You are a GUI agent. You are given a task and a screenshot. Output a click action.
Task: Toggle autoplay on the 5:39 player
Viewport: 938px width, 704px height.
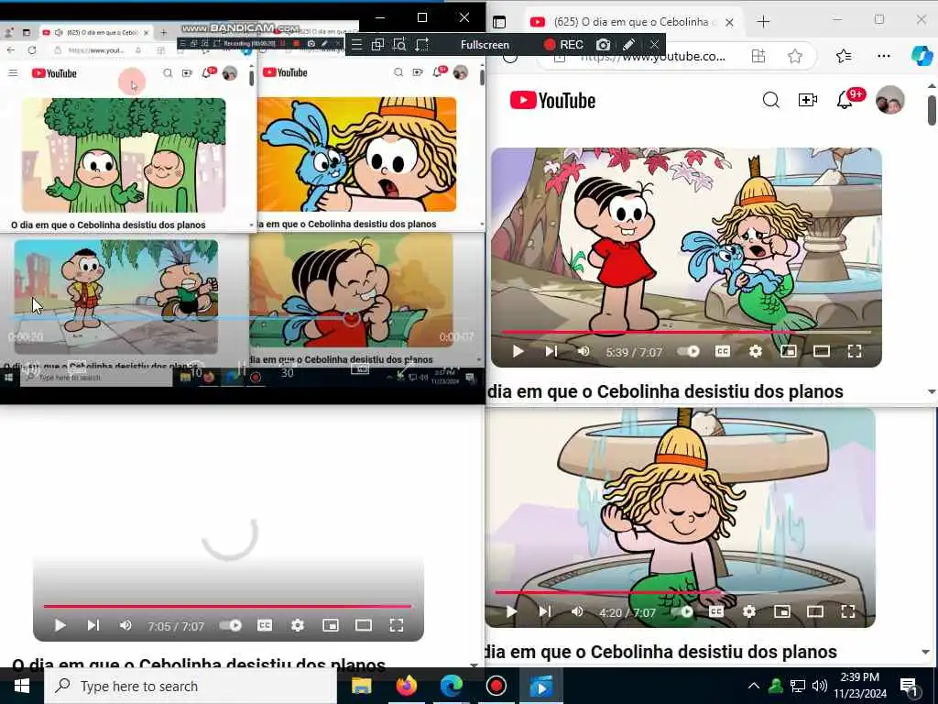pos(689,351)
